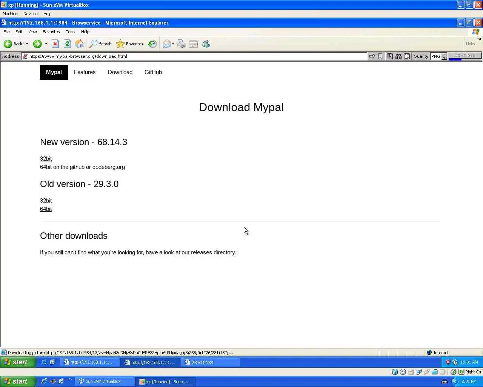Click the binoculars find icon
This screenshot has height=387, width=483.
(398, 56)
